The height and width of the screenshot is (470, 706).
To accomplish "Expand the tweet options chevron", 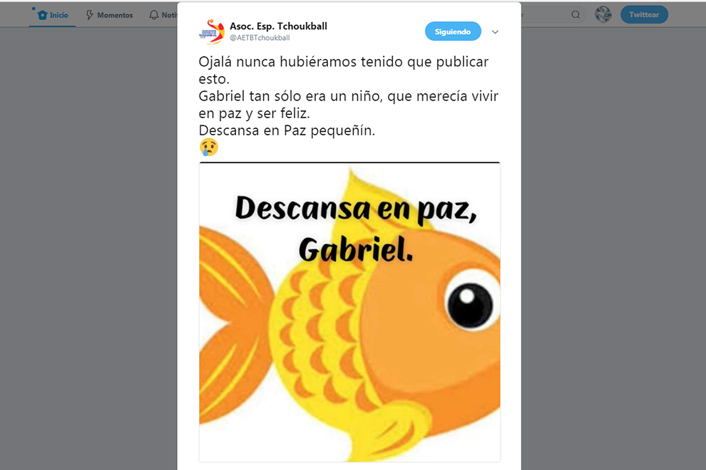I will pyautogui.click(x=495, y=32).
